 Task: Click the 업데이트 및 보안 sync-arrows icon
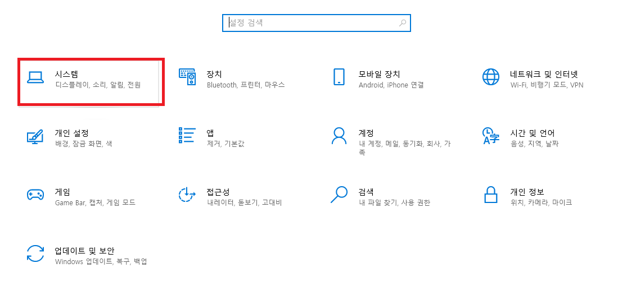[35, 253]
